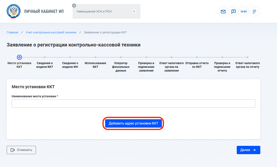Select the Место установки ККТ step
This screenshot has width=277, height=167.
pyautogui.click(x=19, y=57)
